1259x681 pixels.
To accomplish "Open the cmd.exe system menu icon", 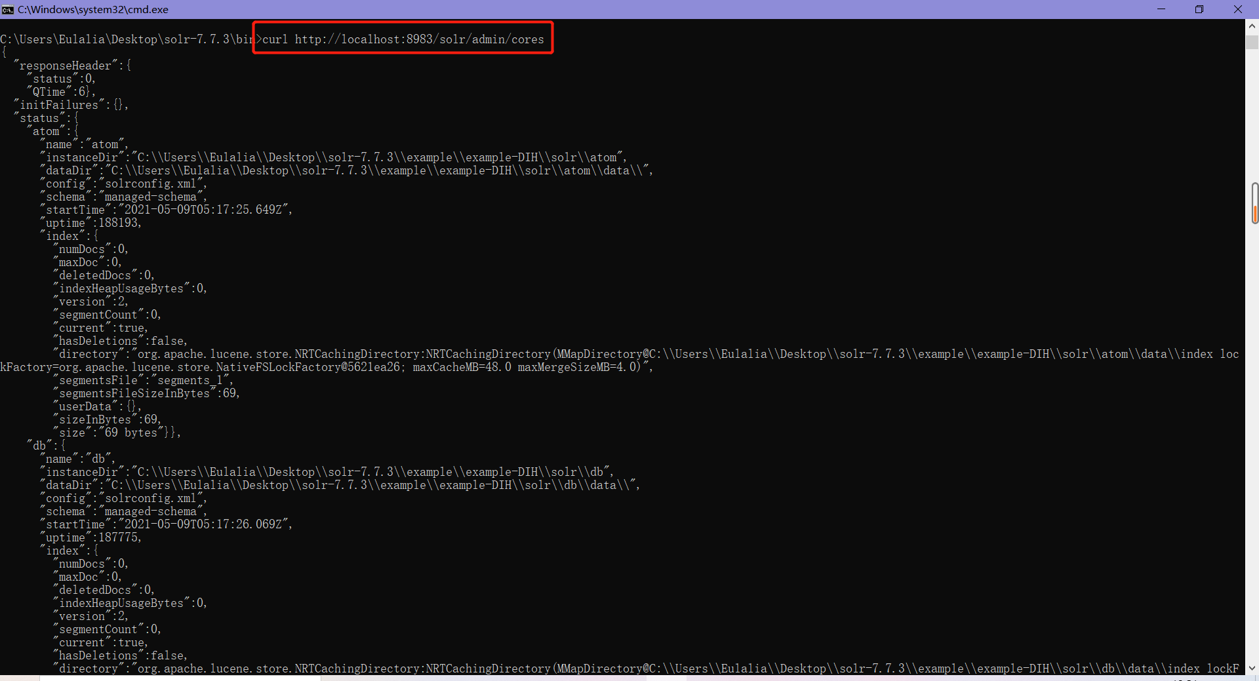I will [x=8, y=9].
